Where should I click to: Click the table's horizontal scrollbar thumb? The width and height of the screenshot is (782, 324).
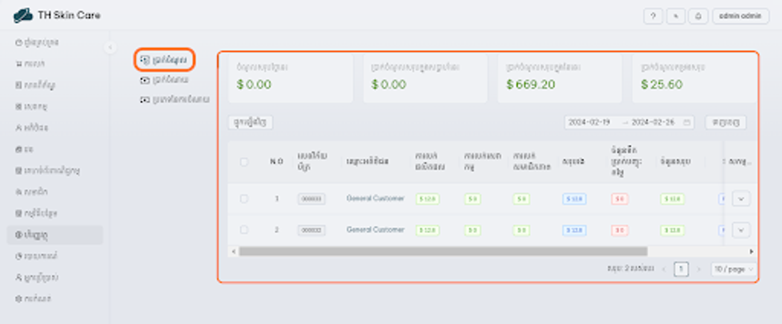click(x=443, y=252)
